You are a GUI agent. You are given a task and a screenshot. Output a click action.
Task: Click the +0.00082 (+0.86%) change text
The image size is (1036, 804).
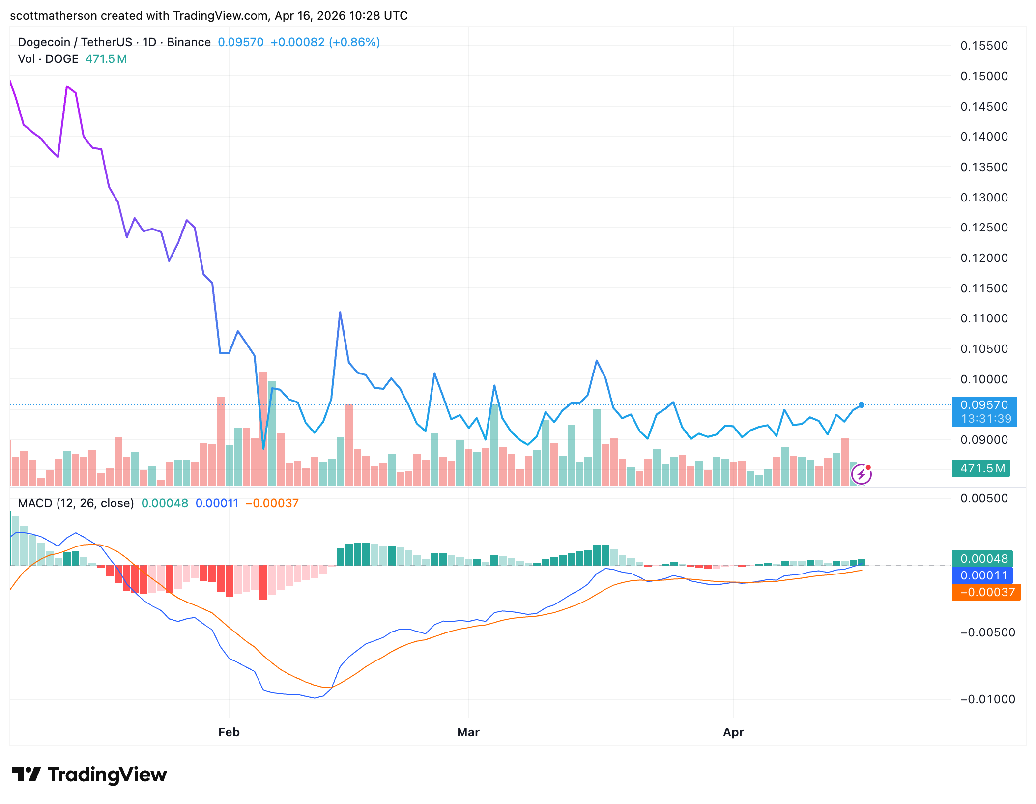tap(325, 42)
